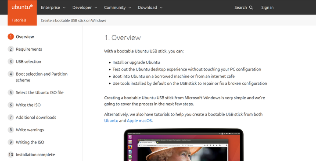Click step number 5 circle for ISO file

(11, 92)
